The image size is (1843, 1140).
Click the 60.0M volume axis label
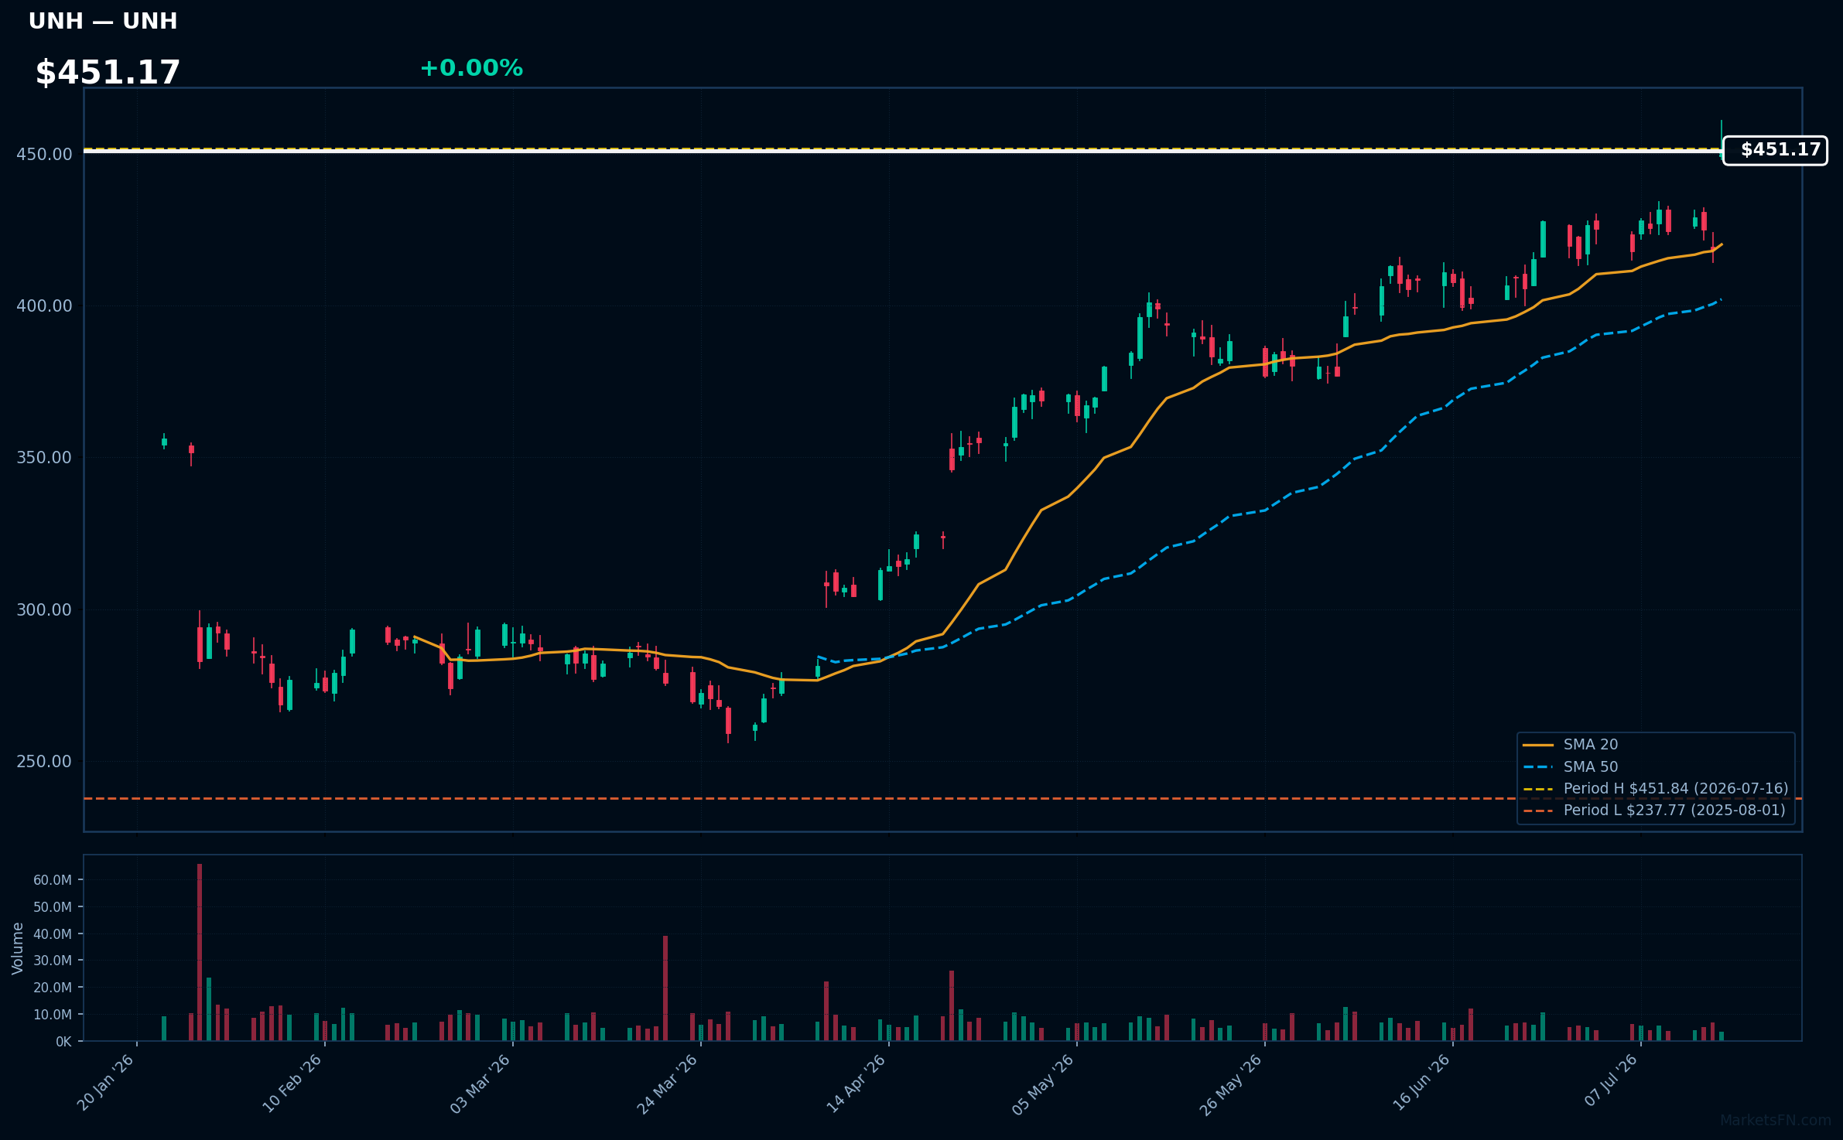pos(53,880)
